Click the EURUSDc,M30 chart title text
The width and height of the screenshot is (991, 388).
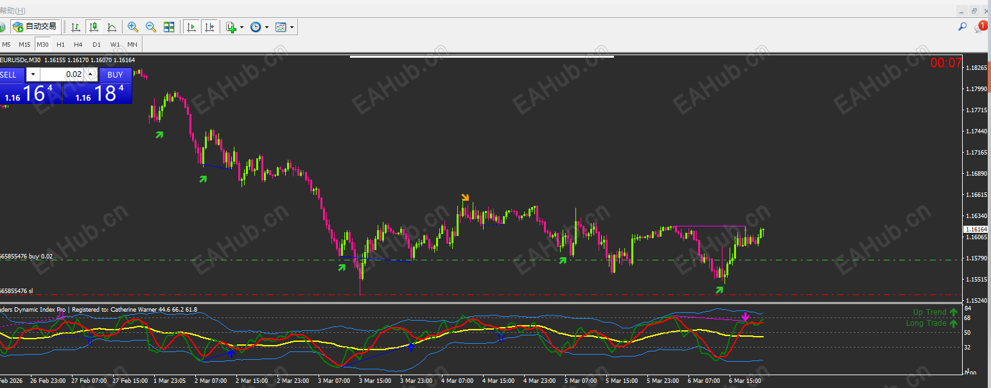coord(21,60)
